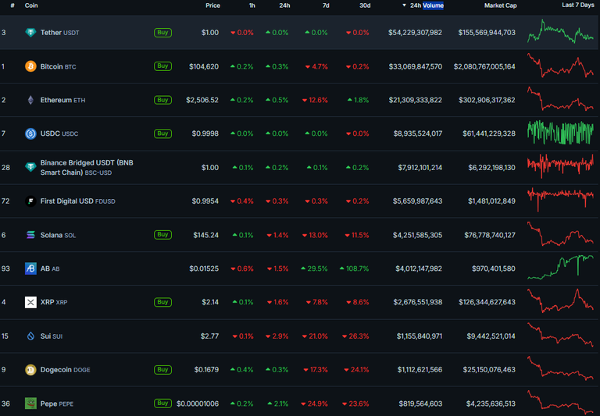The width and height of the screenshot is (600, 416).
Task: View Tether's 7-day sparkline chart
Action: tap(560, 31)
